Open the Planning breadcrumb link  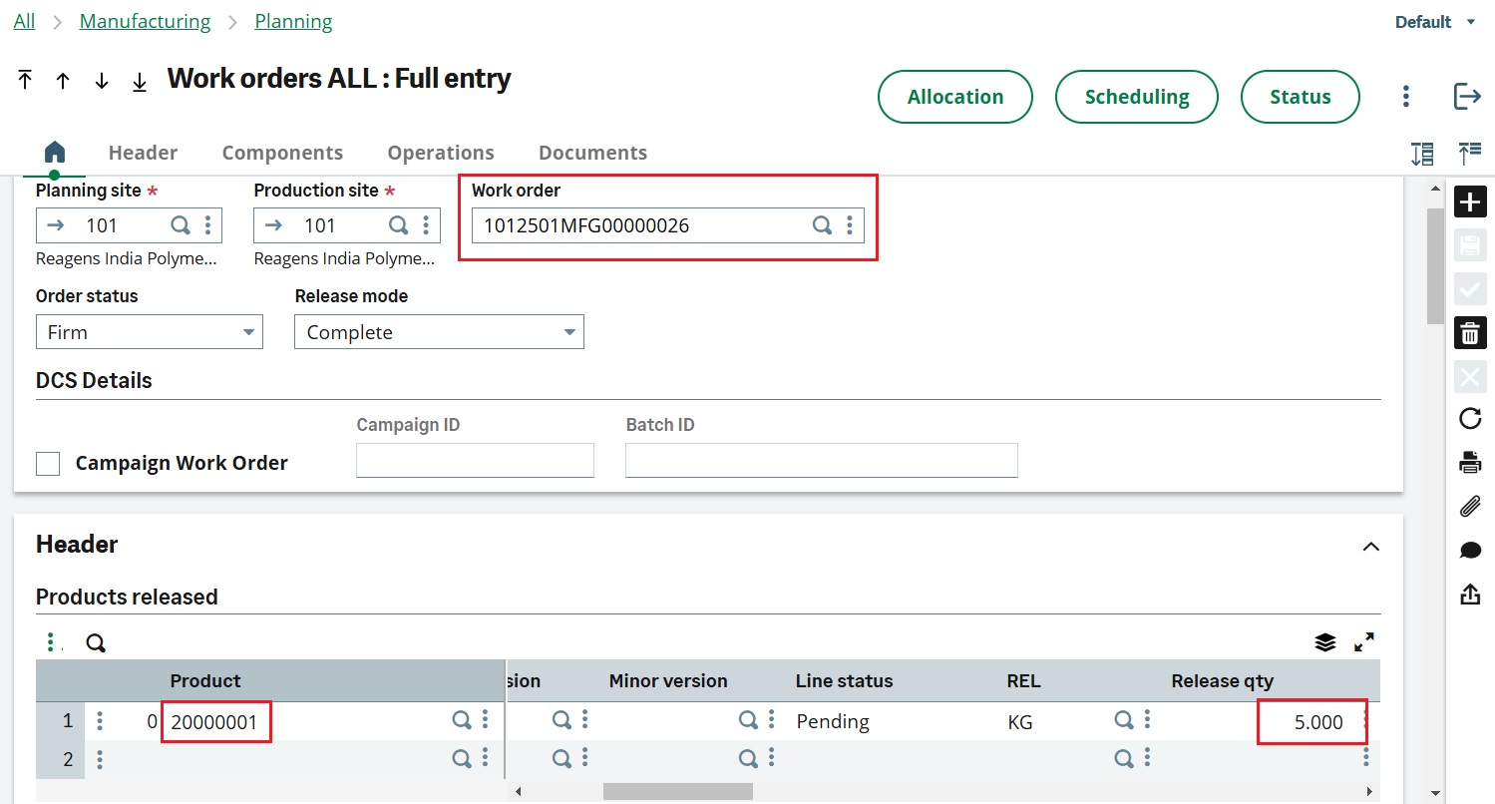coord(293,21)
